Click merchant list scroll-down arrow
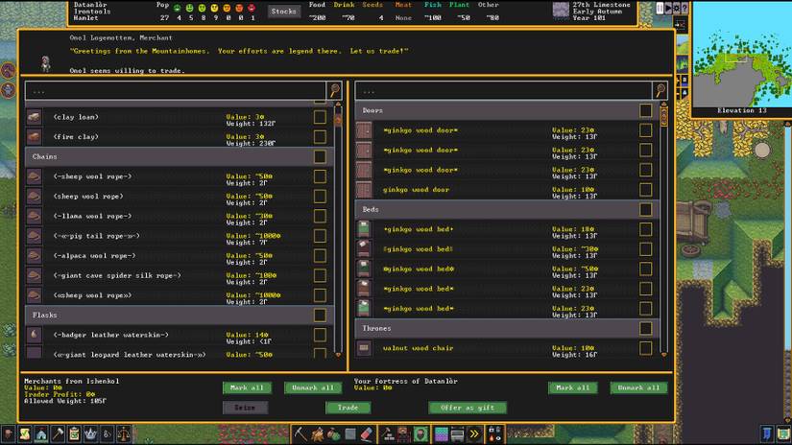This screenshot has height=445, width=792. tap(339, 355)
